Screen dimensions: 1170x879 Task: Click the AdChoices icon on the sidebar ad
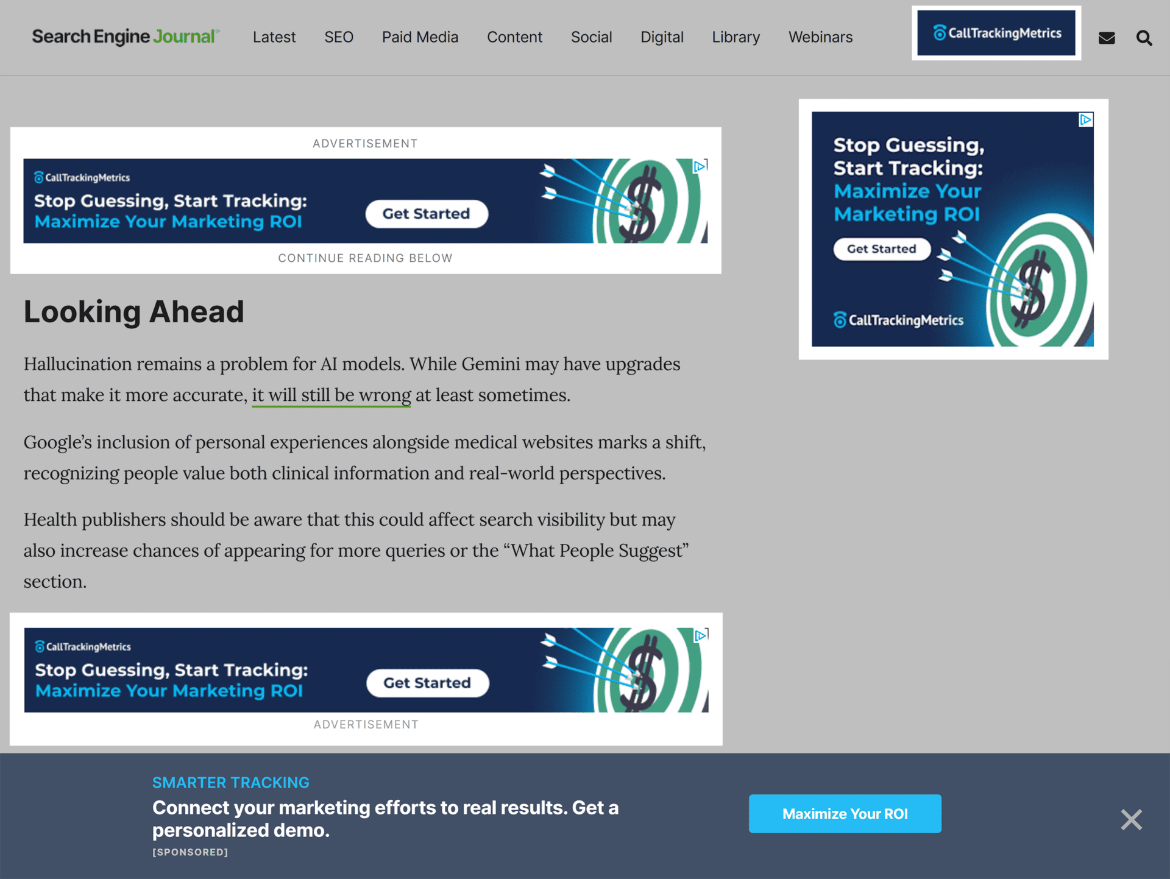[1085, 121]
